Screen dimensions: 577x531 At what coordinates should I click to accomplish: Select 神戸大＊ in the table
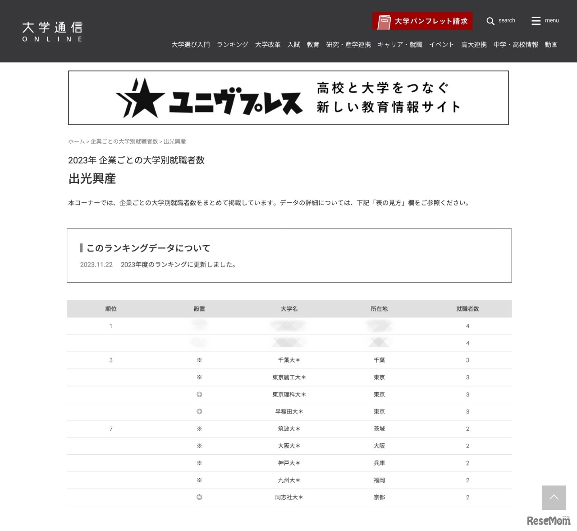point(289,463)
